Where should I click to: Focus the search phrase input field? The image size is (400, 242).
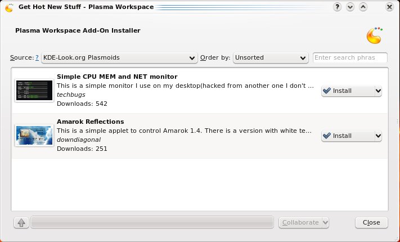click(350, 57)
